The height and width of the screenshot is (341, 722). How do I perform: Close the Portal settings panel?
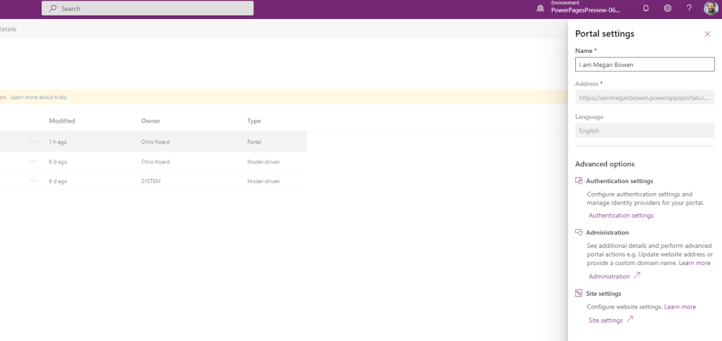pos(707,34)
